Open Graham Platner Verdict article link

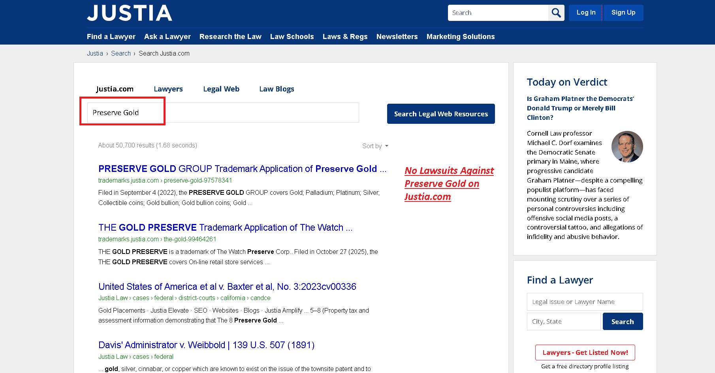pyautogui.click(x=580, y=108)
